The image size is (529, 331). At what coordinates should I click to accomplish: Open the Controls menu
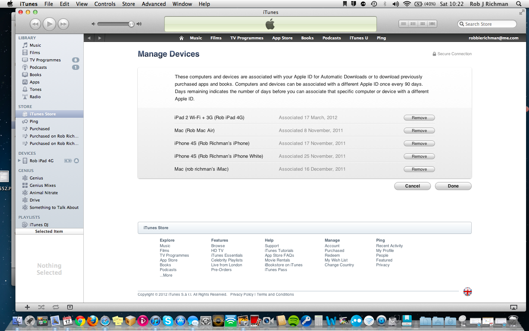click(x=105, y=4)
